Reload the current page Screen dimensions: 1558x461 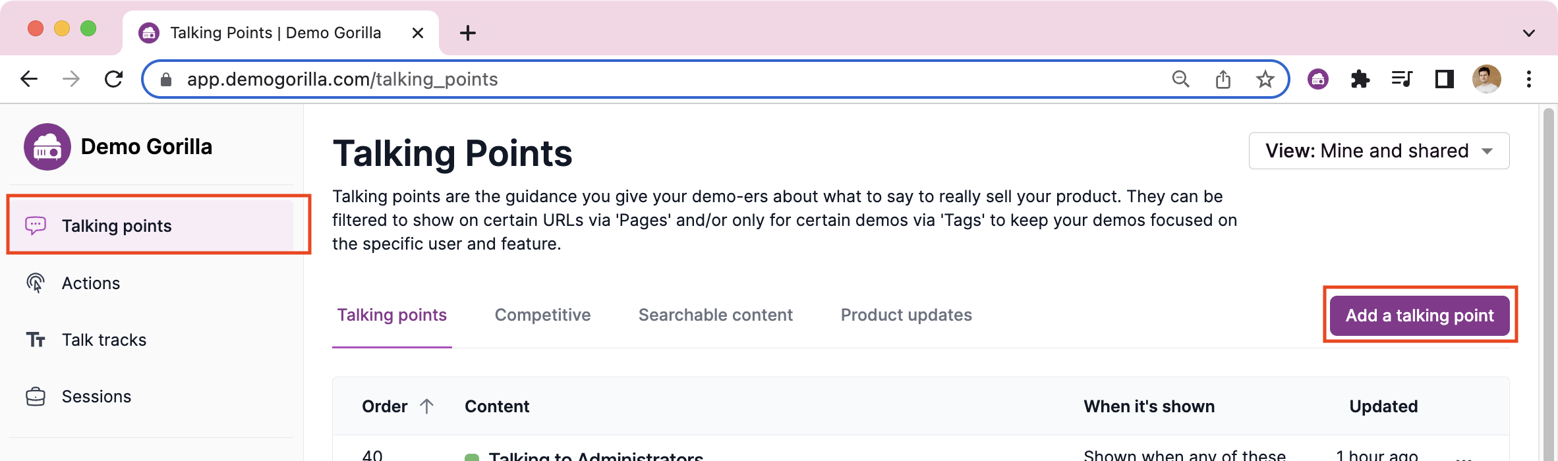pos(114,80)
